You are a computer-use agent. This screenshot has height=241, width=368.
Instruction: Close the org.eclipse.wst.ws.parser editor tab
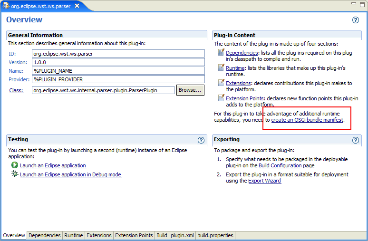tap(77, 6)
